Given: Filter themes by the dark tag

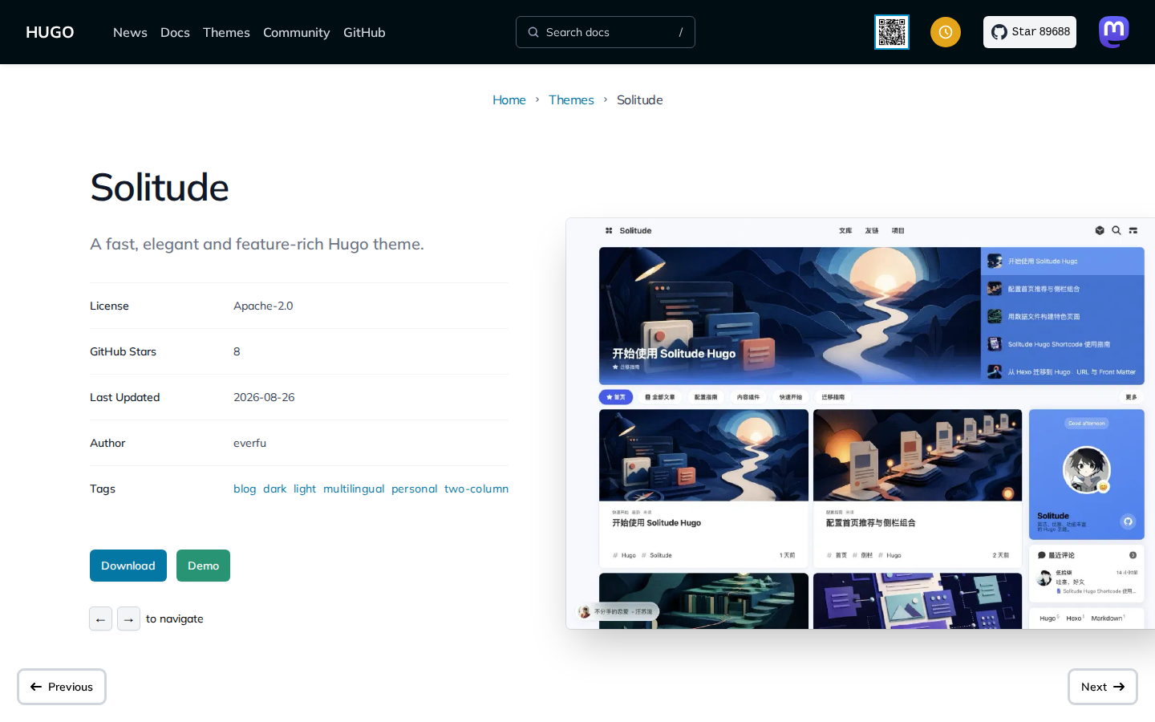Looking at the screenshot, I should (x=274, y=489).
